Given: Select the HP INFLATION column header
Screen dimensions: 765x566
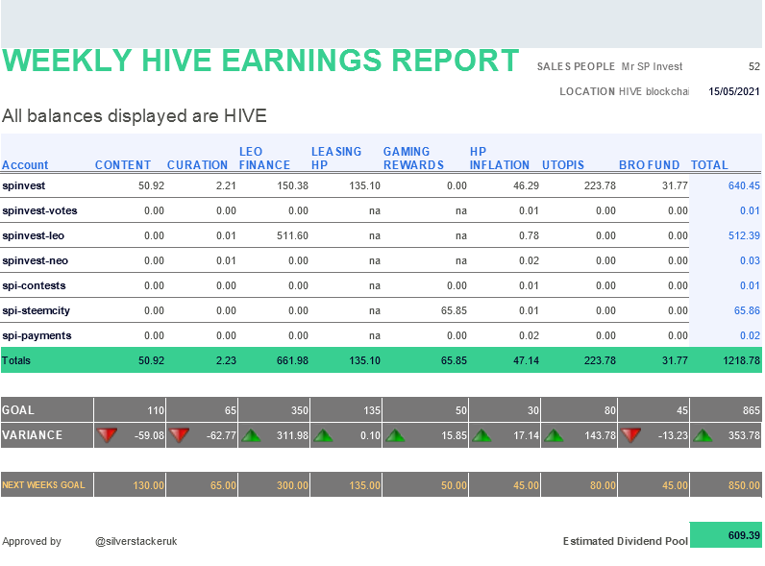Looking at the screenshot, I should (x=500, y=159).
